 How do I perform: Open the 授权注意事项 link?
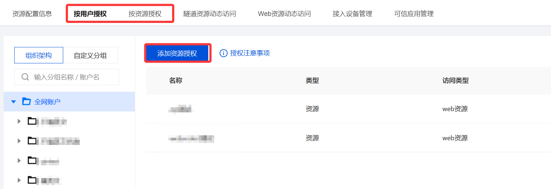click(250, 53)
